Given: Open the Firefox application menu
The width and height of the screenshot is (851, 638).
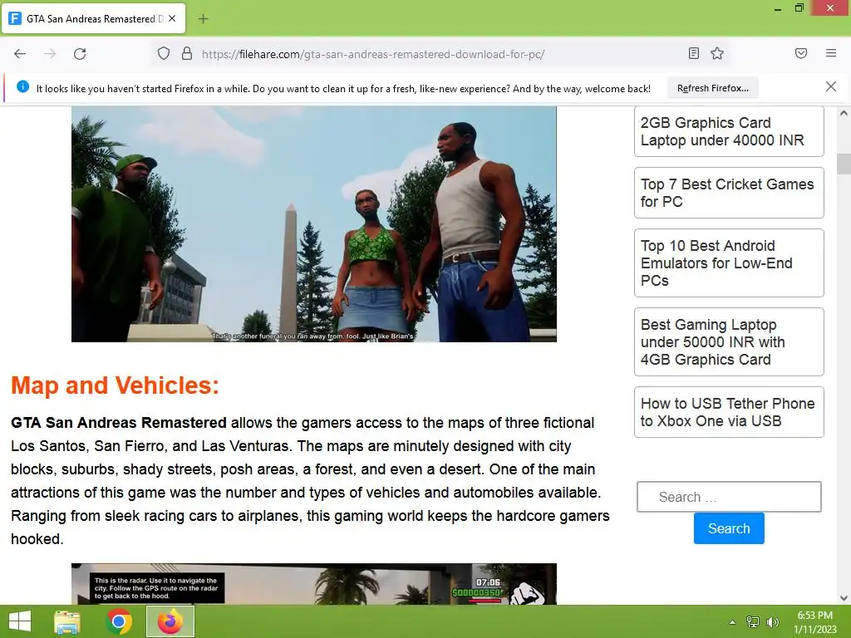Looking at the screenshot, I should (x=831, y=53).
